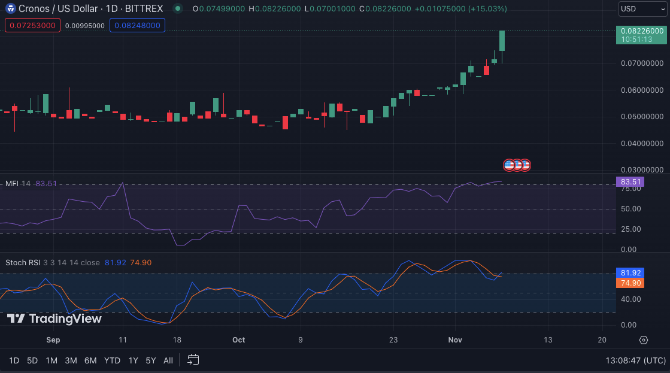Select the 1Y time range
The image size is (670, 373).
[134, 360]
